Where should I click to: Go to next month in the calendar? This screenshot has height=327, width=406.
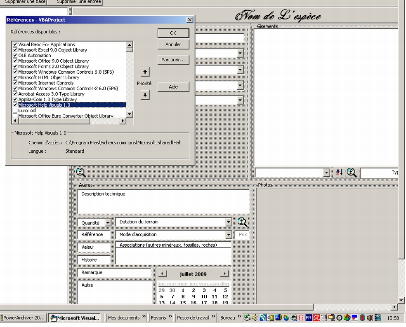click(224, 273)
